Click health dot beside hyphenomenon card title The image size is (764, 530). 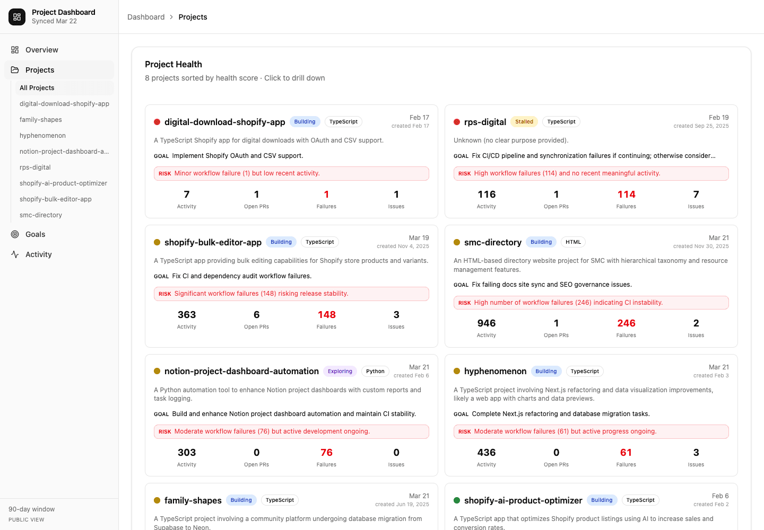pyautogui.click(x=457, y=371)
